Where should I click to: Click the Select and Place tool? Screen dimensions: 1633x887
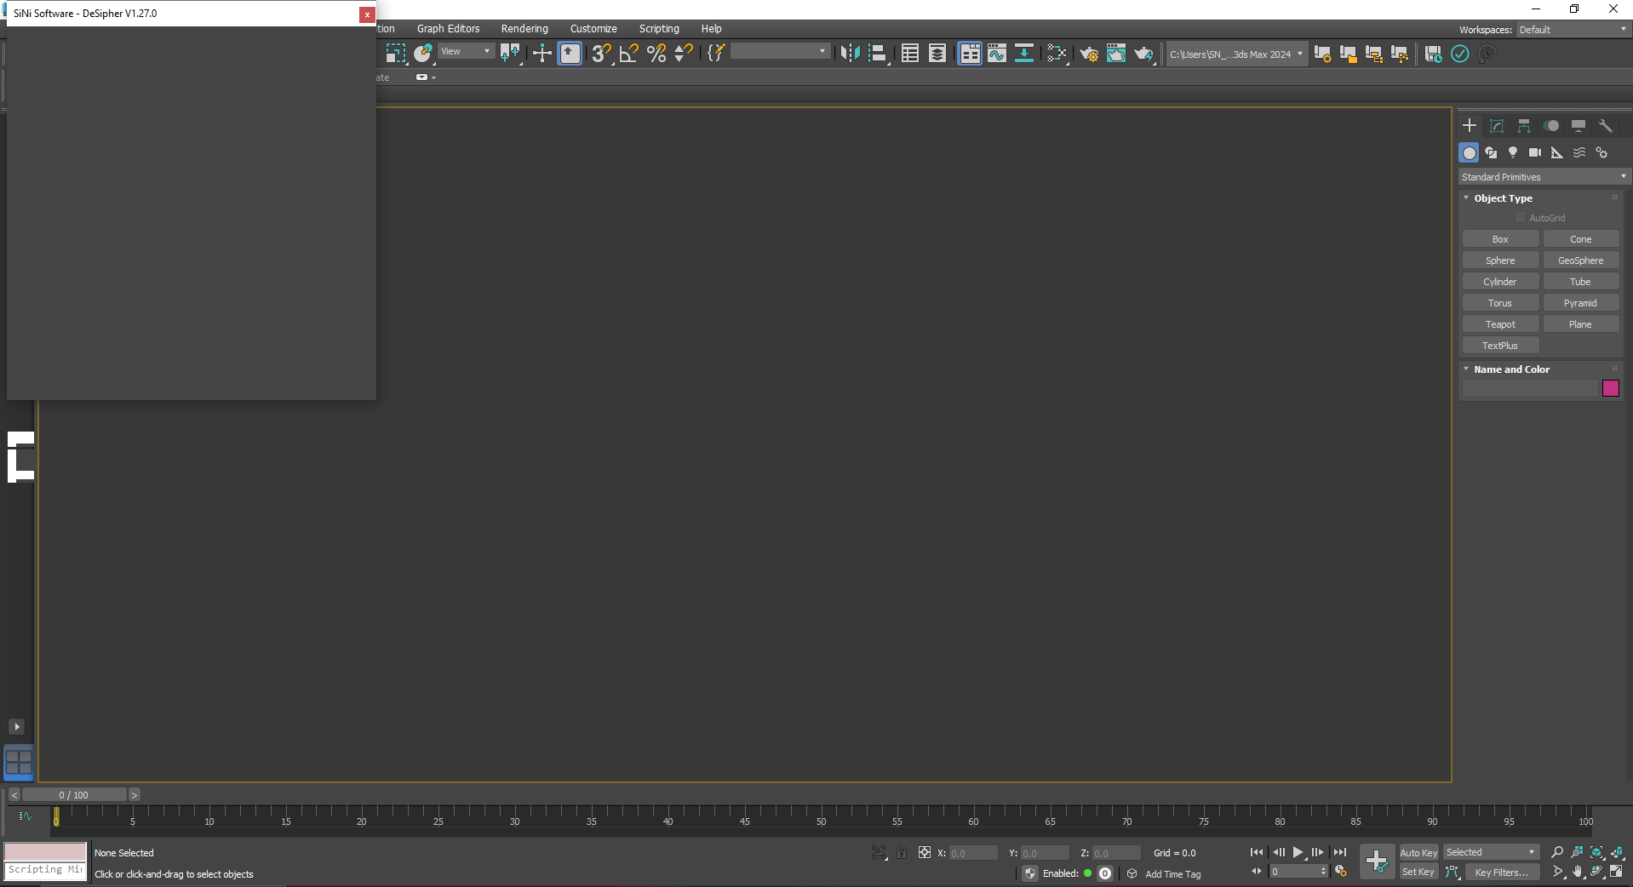(423, 54)
